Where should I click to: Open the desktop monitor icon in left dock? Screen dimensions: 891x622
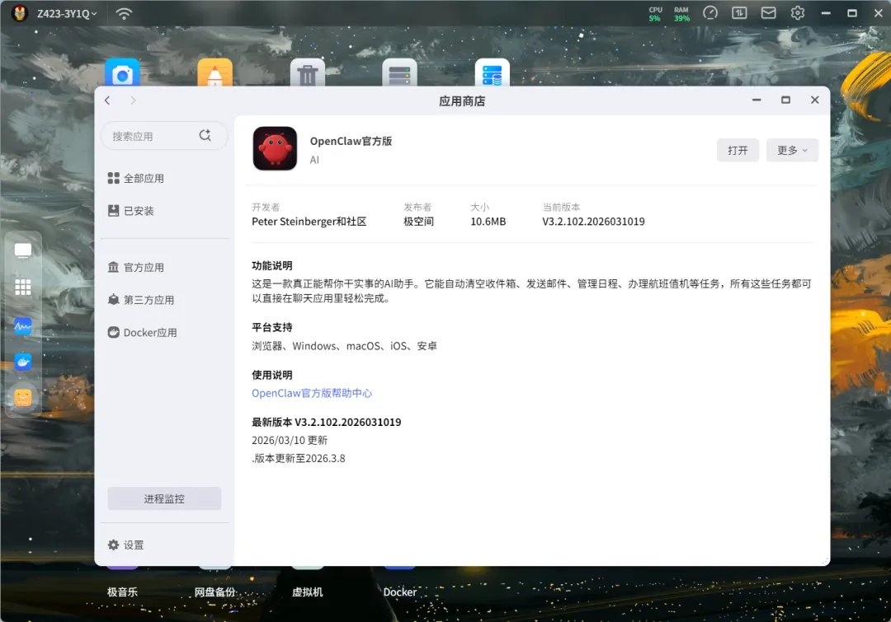point(23,250)
